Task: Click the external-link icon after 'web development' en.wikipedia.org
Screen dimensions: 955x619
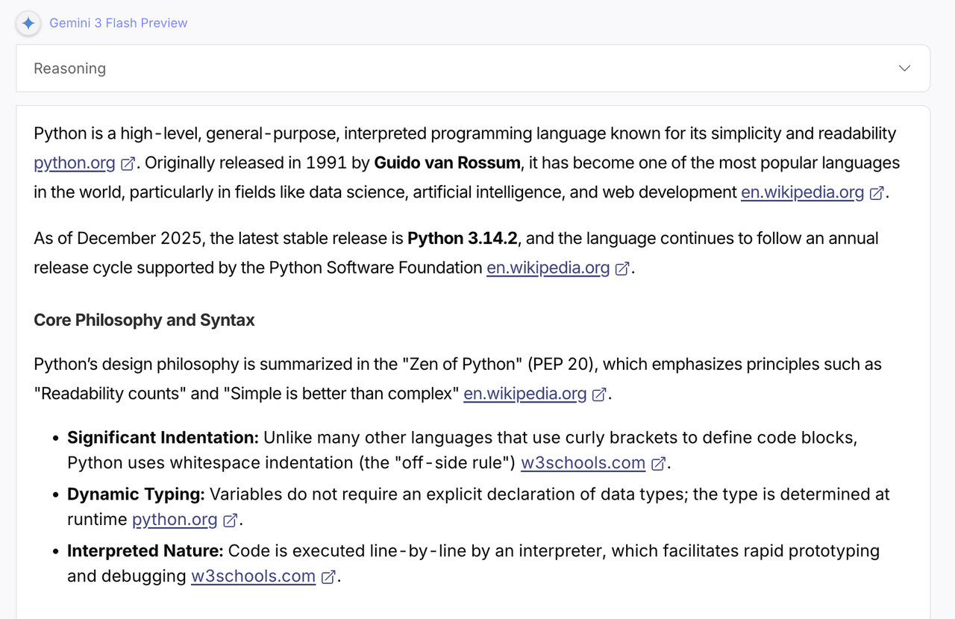Action: (877, 192)
